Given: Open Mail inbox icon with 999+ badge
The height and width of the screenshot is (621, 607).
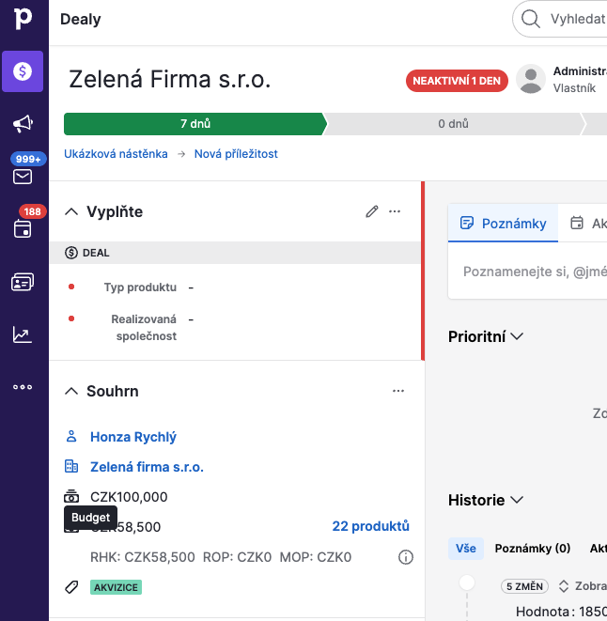Looking at the screenshot, I should 23,177.
